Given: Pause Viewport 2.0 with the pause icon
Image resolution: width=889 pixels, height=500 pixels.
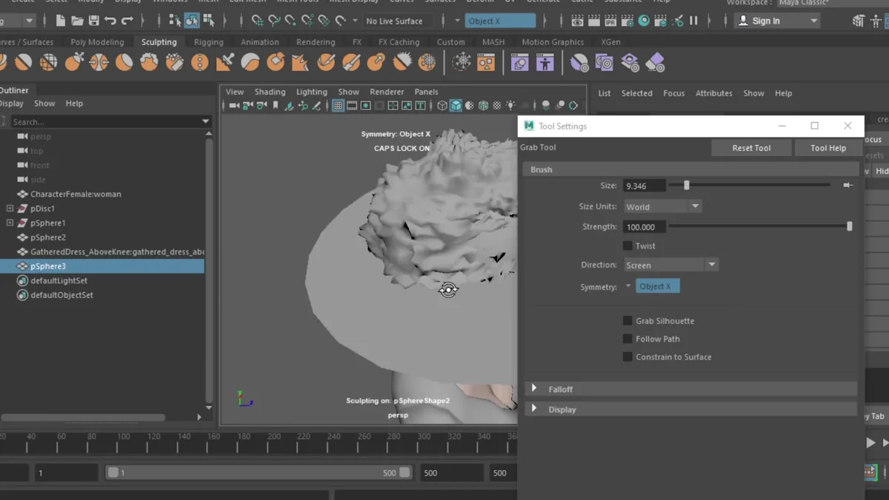Looking at the screenshot, I should coord(693,21).
